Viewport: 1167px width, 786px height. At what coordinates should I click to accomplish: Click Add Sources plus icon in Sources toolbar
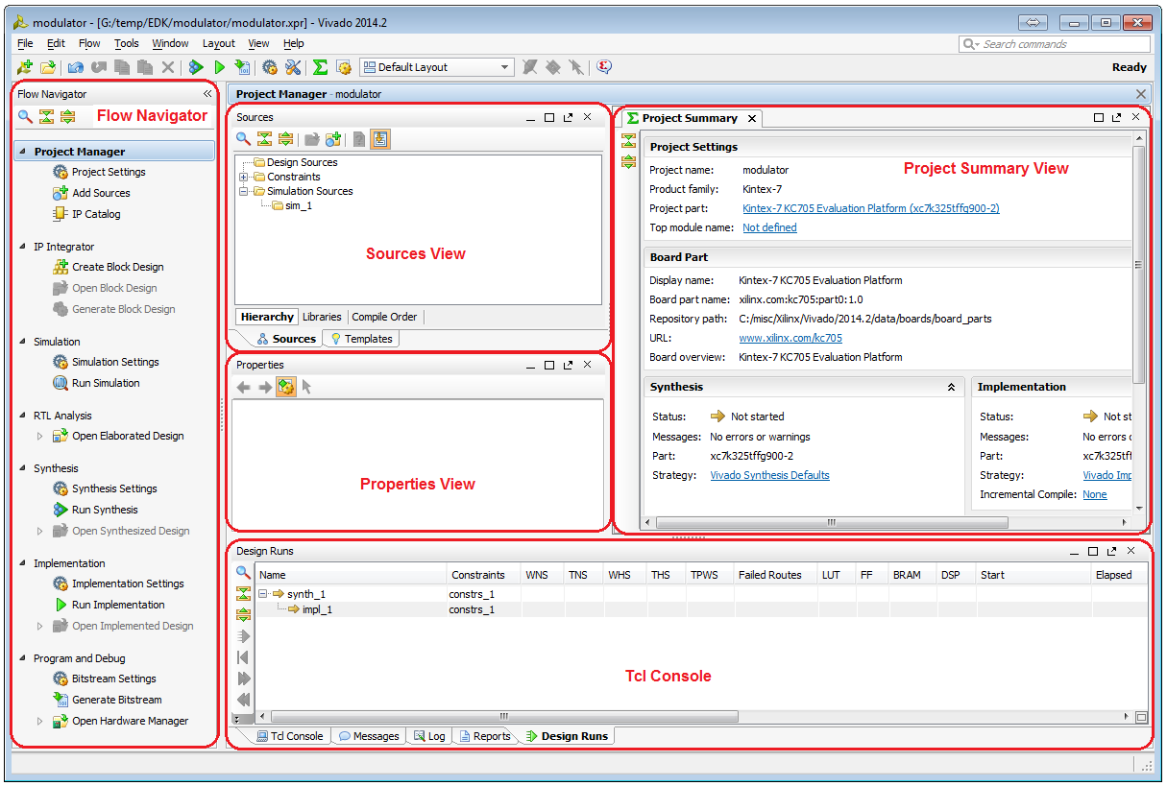(333, 139)
